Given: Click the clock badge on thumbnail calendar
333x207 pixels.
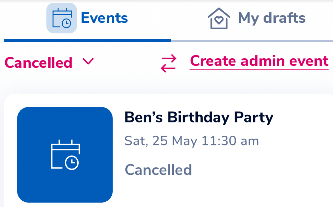Looking at the screenshot, I should (x=72, y=163).
